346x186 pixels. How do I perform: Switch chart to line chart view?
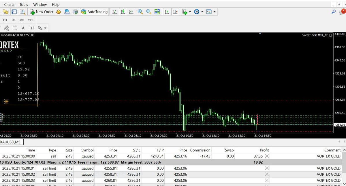click(131, 12)
